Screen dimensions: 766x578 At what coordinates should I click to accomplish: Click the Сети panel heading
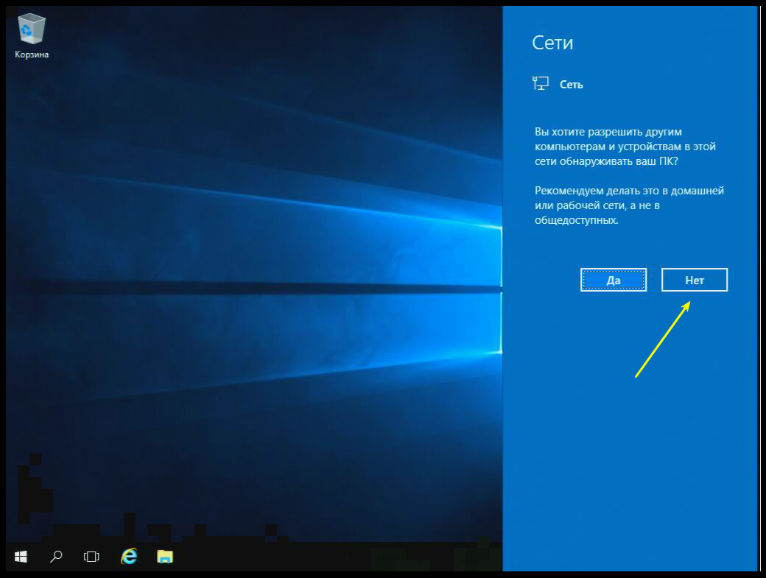pyautogui.click(x=552, y=43)
